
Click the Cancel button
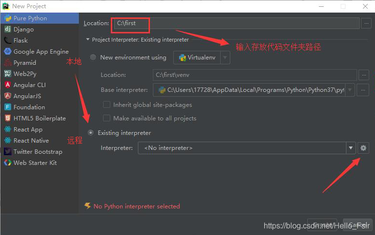click(357, 225)
